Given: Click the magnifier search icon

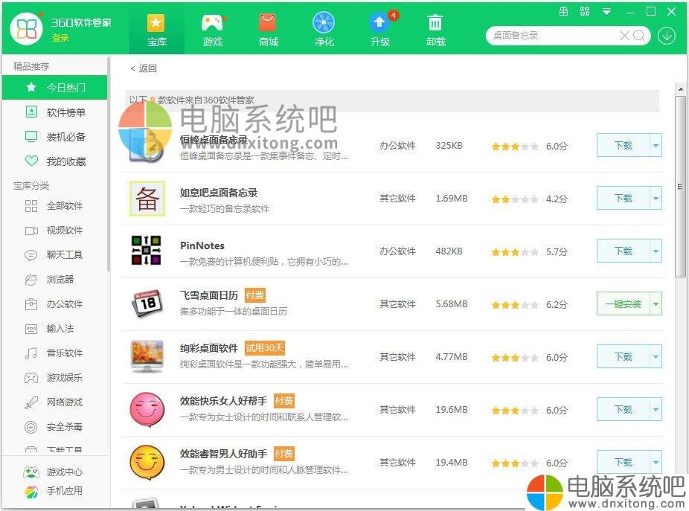Looking at the screenshot, I should 639,36.
